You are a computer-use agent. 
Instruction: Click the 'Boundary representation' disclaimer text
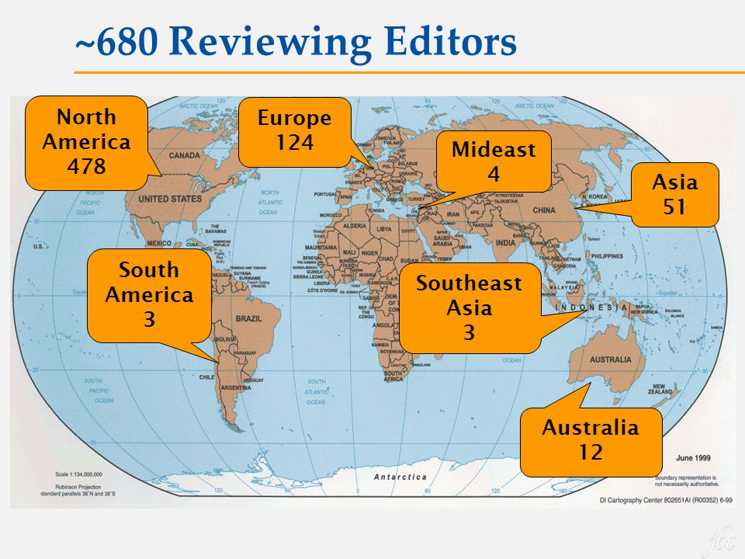[687, 481]
